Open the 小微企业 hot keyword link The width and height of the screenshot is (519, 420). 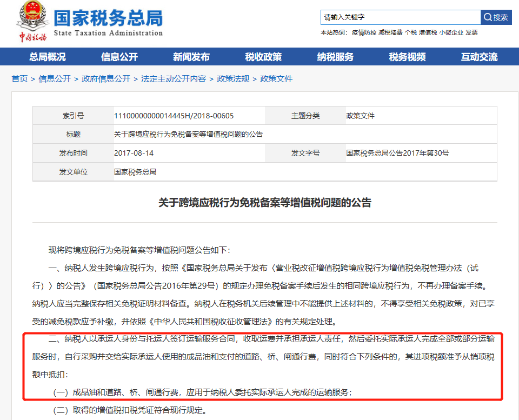pyautogui.click(x=451, y=32)
